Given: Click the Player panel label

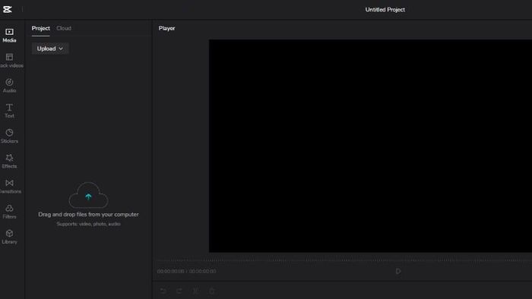Looking at the screenshot, I should 166,28.
